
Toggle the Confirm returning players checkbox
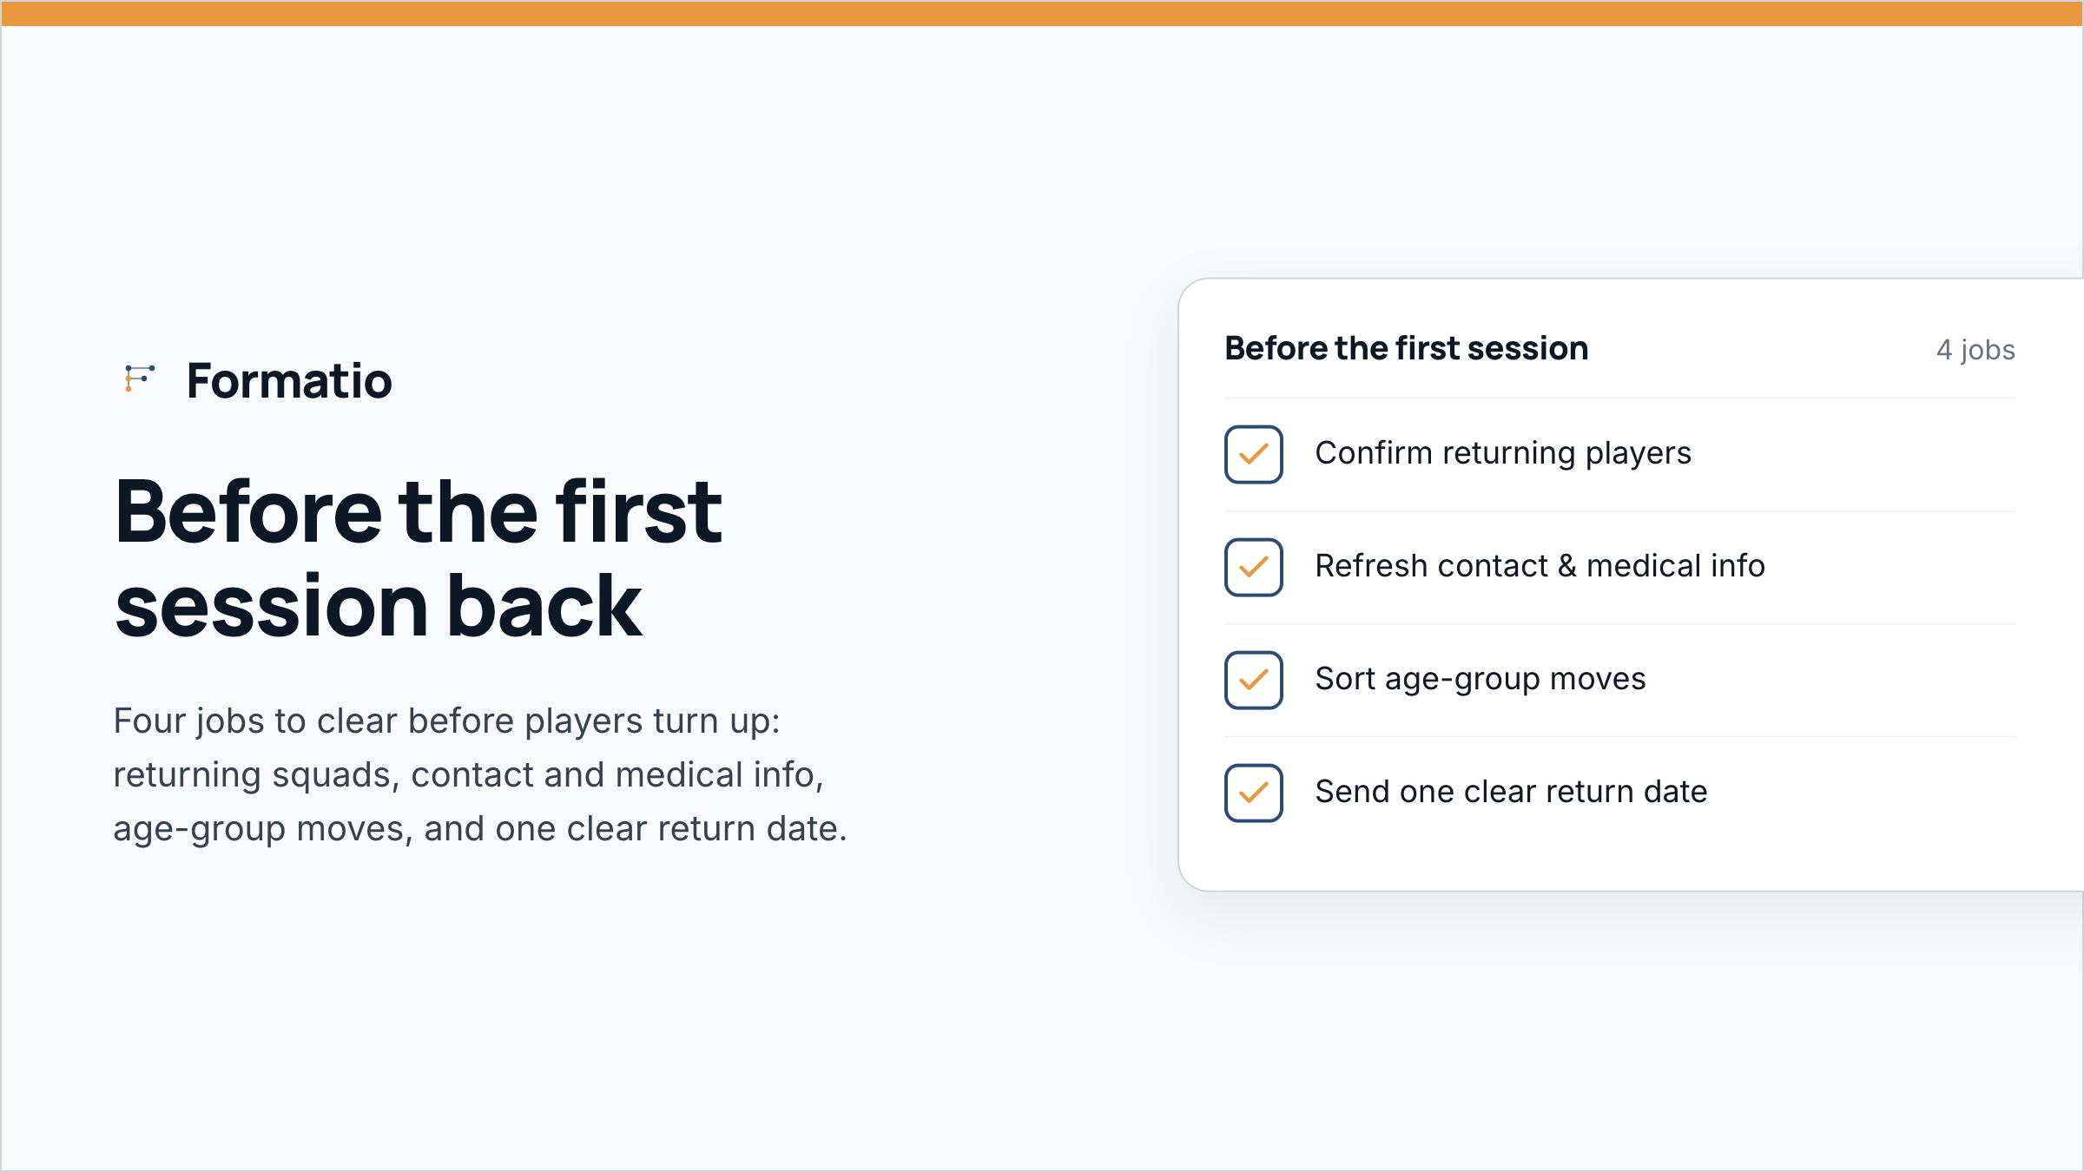coord(1254,454)
